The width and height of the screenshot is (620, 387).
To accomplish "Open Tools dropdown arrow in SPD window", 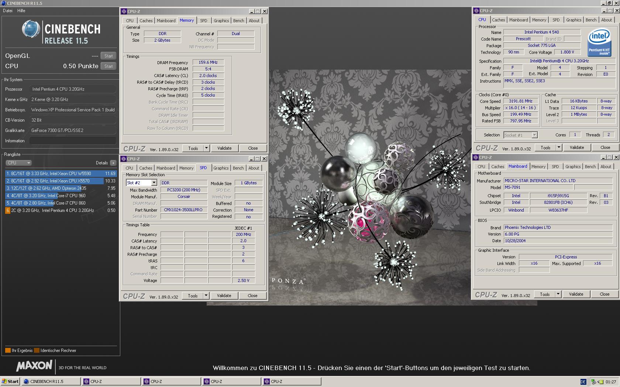I will (206, 296).
